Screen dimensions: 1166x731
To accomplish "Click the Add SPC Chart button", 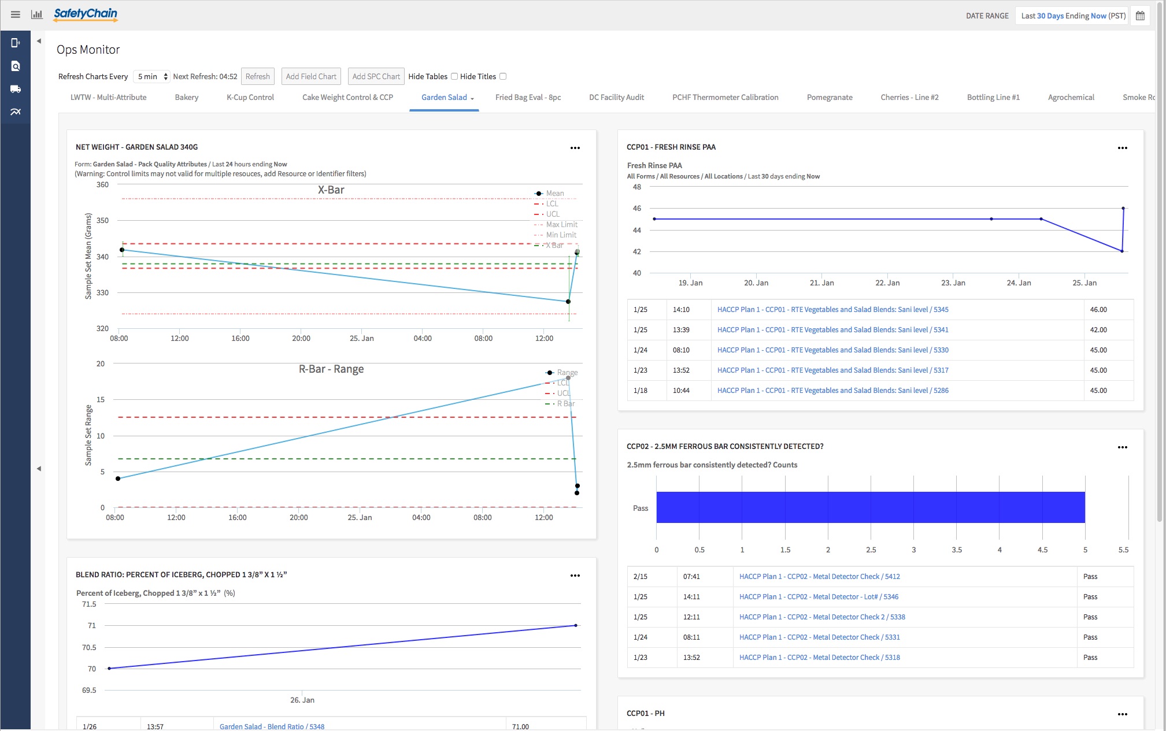I will pyautogui.click(x=376, y=76).
